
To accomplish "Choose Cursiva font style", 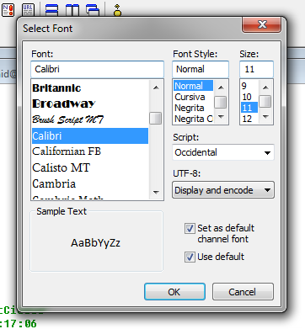I will [x=193, y=97].
